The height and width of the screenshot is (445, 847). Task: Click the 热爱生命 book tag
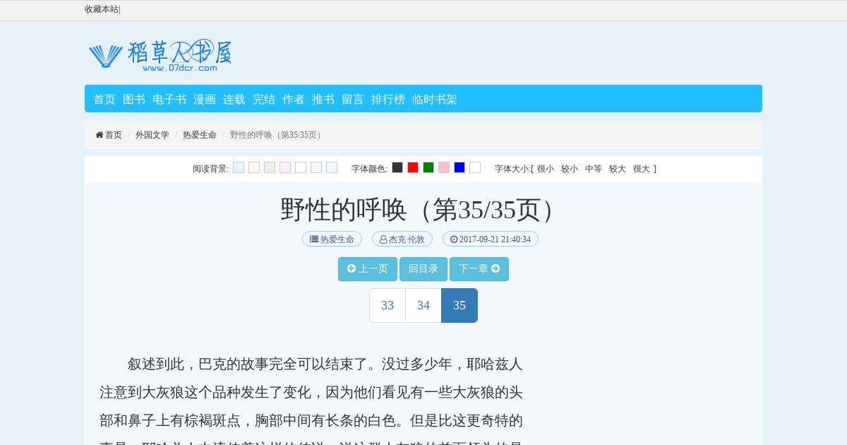coord(332,239)
